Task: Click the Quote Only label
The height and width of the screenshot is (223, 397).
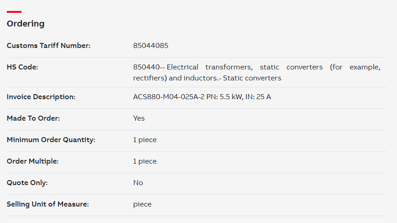Action: pyautogui.click(x=27, y=183)
